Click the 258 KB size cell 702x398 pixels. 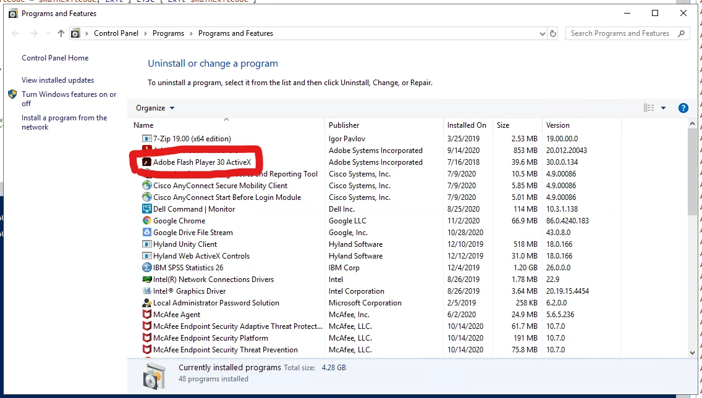[x=526, y=303]
